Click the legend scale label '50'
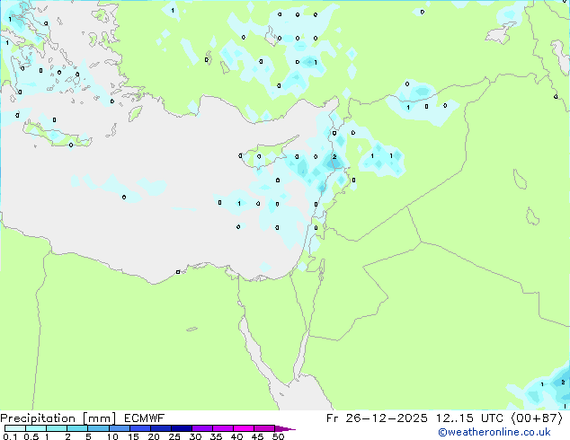The width and height of the screenshot is (570, 440). click(278, 436)
